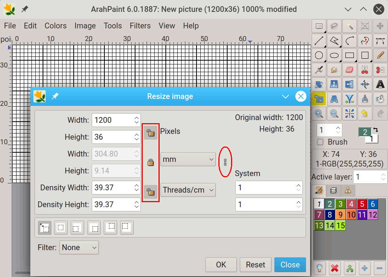
Task: Collapse the Resize image dialog chevron
Action: [x=286, y=96]
